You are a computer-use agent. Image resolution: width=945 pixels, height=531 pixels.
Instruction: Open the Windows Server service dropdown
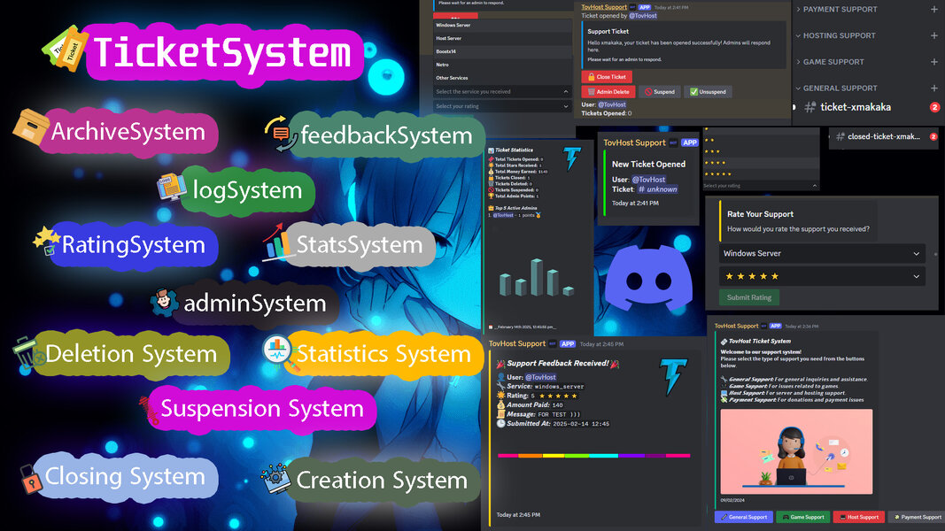tap(821, 253)
